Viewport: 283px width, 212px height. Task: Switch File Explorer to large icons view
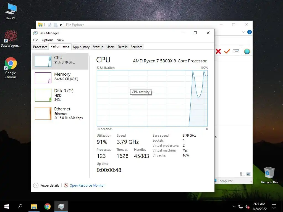248,174
